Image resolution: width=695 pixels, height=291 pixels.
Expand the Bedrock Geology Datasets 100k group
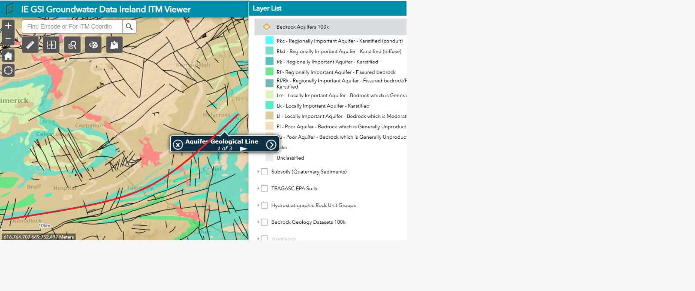pyautogui.click(x=258, y=222)
